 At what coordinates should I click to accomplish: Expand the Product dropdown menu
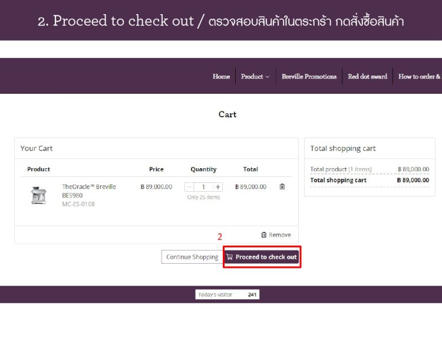click(255, 77)
